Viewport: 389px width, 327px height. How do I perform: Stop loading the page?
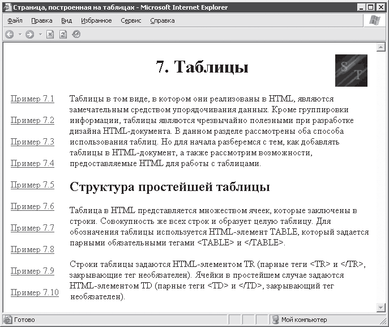(x=50, y=34)
